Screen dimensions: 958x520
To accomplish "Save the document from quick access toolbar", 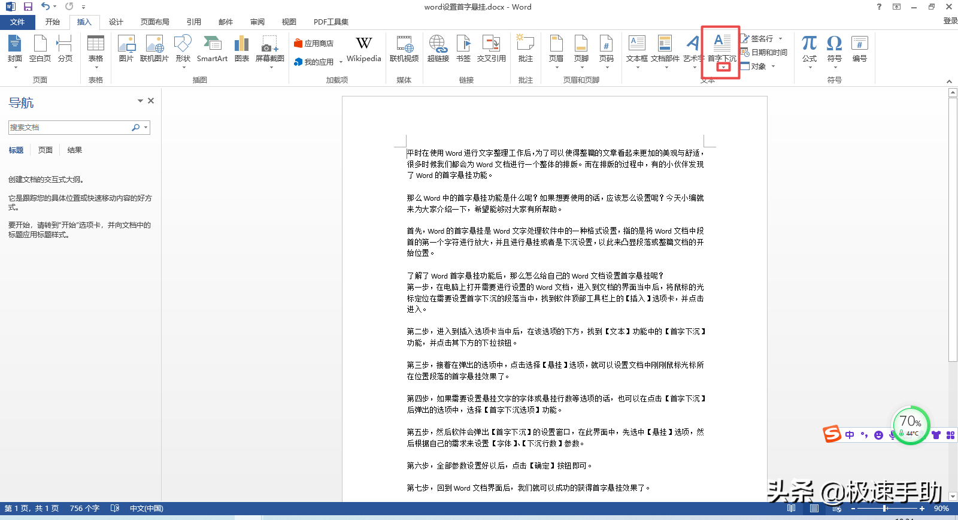I will pos(28,7).
